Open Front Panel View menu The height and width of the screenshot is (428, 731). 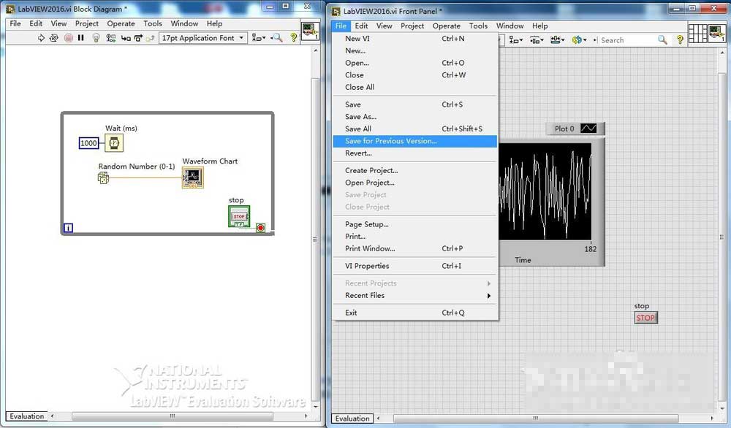[x=385, y=26]
